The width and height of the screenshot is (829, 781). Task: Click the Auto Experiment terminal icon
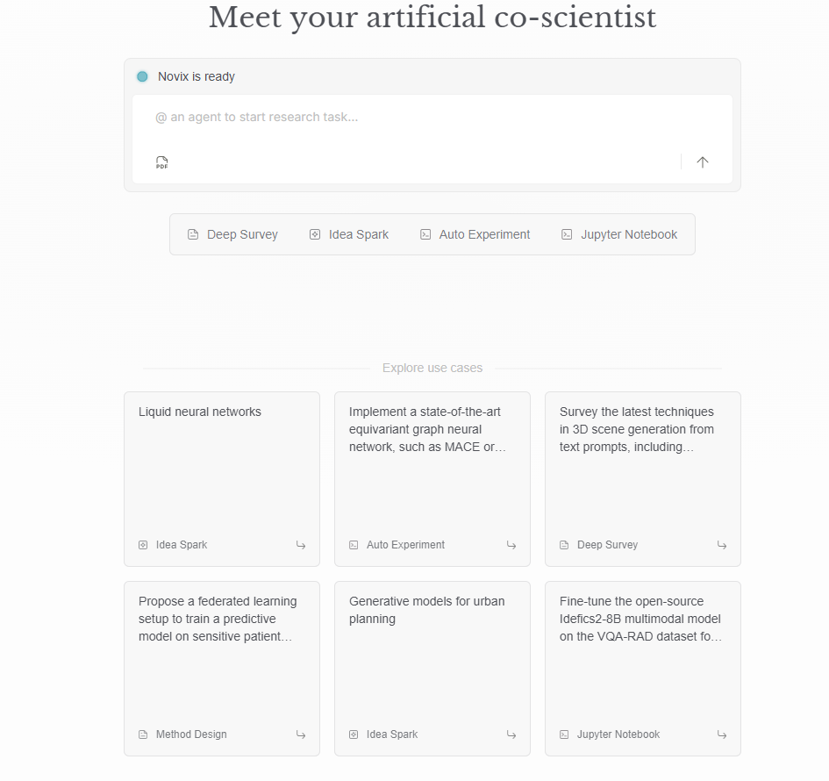425,234
